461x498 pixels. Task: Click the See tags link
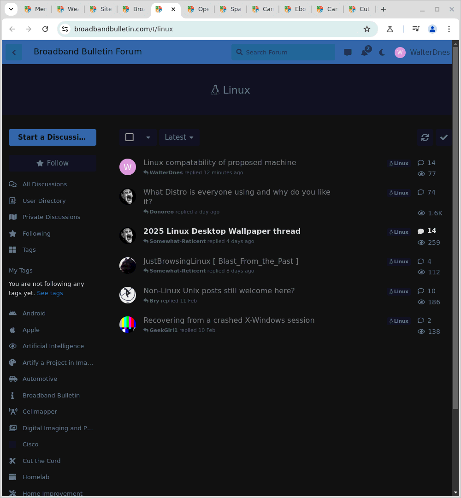click(50, 293)
